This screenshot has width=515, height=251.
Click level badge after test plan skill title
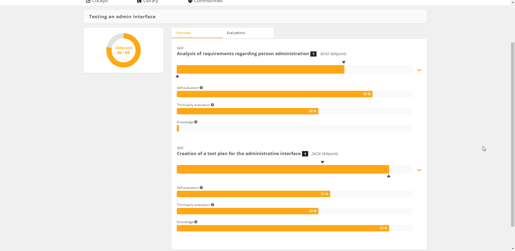click(305, 154)
